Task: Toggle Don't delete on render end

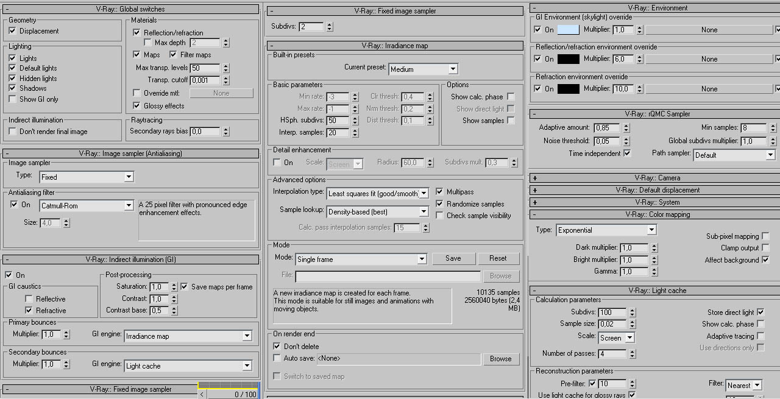Action: (x=277, y=347)
